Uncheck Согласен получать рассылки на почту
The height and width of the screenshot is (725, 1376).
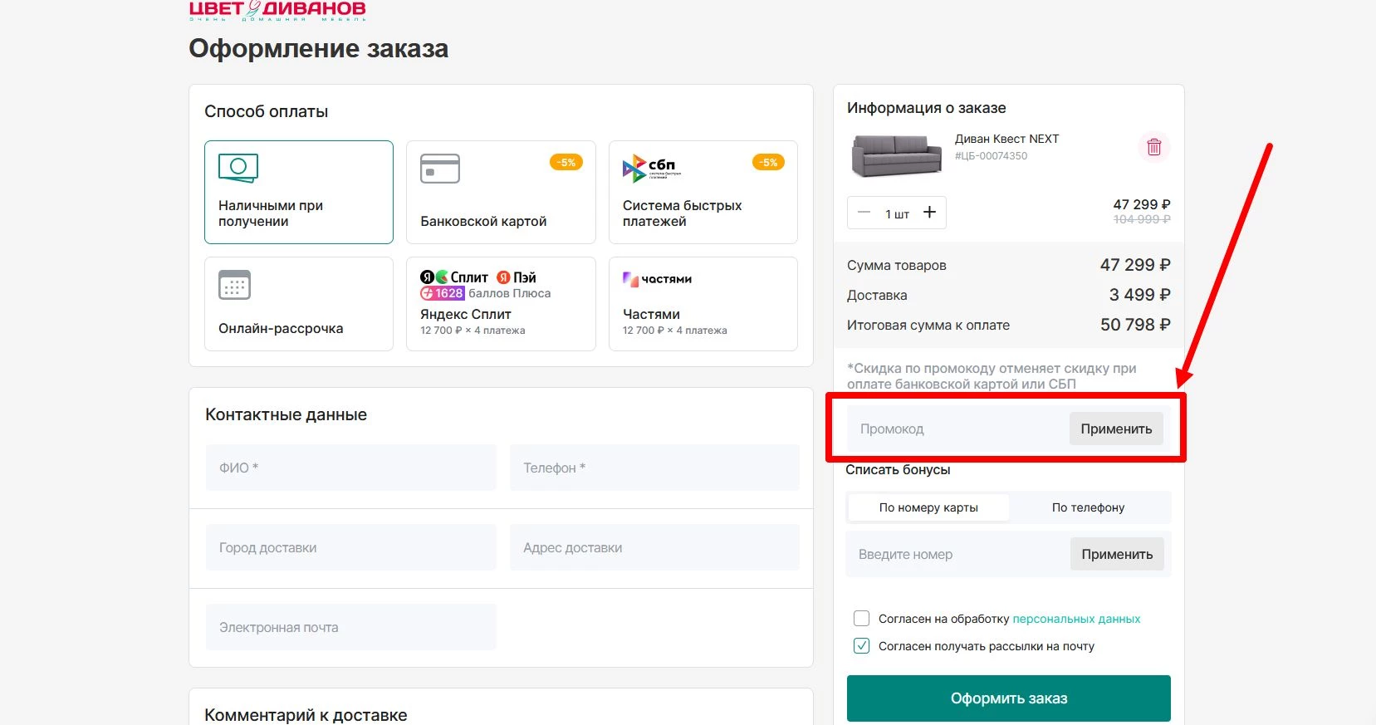[x=861, y=646]
